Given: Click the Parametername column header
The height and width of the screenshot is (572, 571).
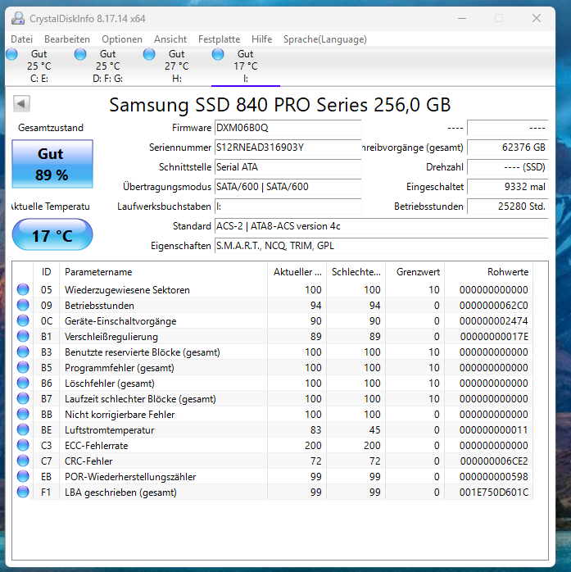Looking at the screenshot, I should [163, 272].
